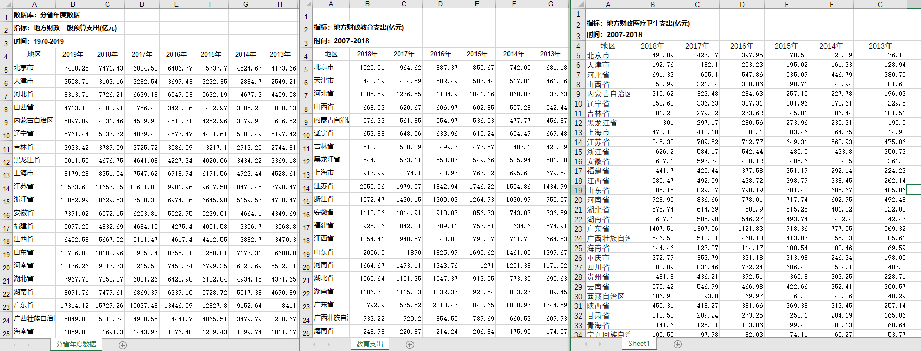Click the 2019年 header cell
921x351 pixels.
tap(73, 54)
